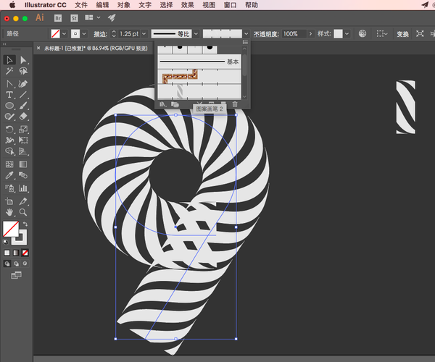This screenshot has height=362, width=435.
Task: Open the 效果 menu
Action: point(187,4)
